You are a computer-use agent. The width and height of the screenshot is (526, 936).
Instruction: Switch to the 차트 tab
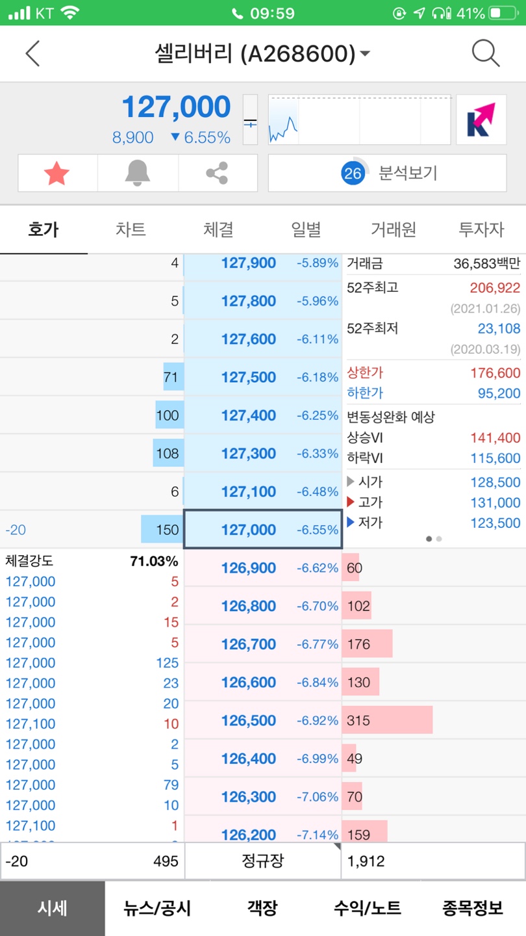pyautogui.click(x=131, y=229)
